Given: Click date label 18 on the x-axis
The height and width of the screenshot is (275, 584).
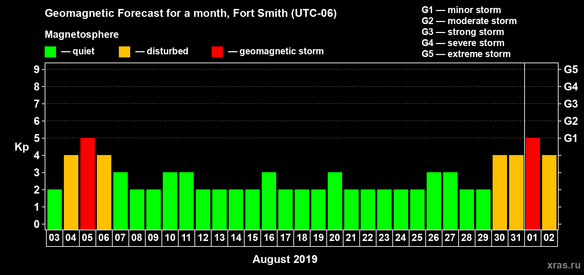Looking at the screenshot, I should click(x=302, y=238).
